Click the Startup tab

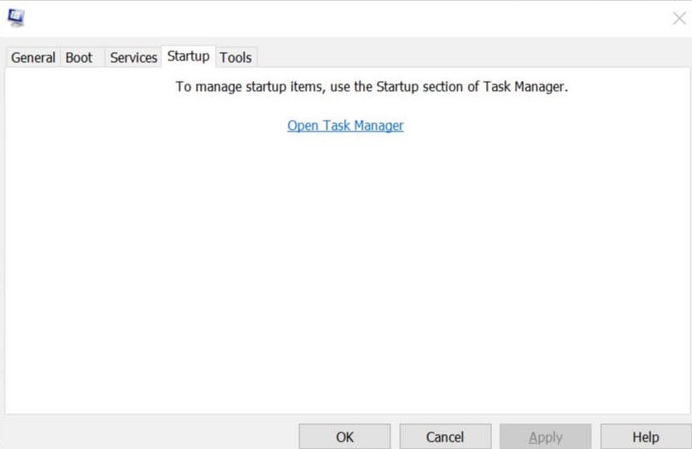189,56
